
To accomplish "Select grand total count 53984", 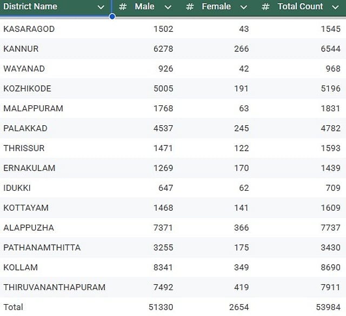I will point(328,307).
